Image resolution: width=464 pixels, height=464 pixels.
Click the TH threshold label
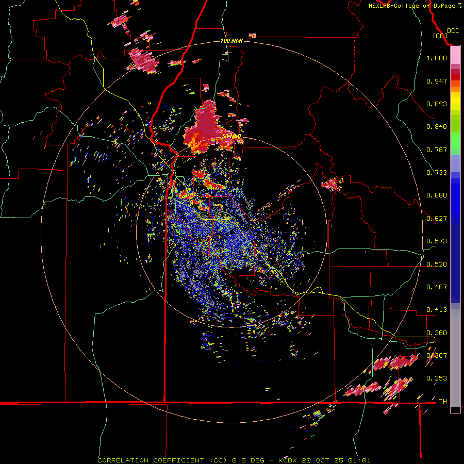443,402
